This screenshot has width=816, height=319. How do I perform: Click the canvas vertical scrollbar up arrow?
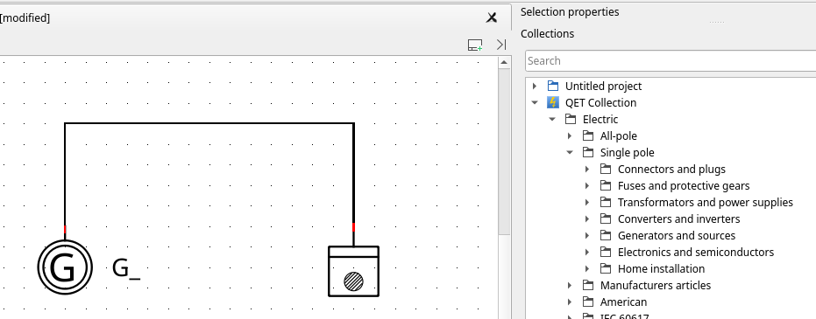pos(504,62)
